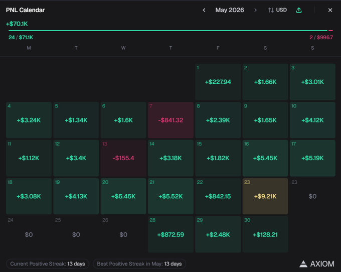Click Best Positive Streak in May badge
The height and width of the screenshot is (272, 341).
[139, 264]
